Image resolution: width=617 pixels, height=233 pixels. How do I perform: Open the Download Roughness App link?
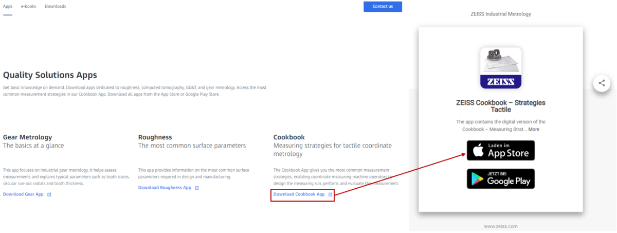165,188
